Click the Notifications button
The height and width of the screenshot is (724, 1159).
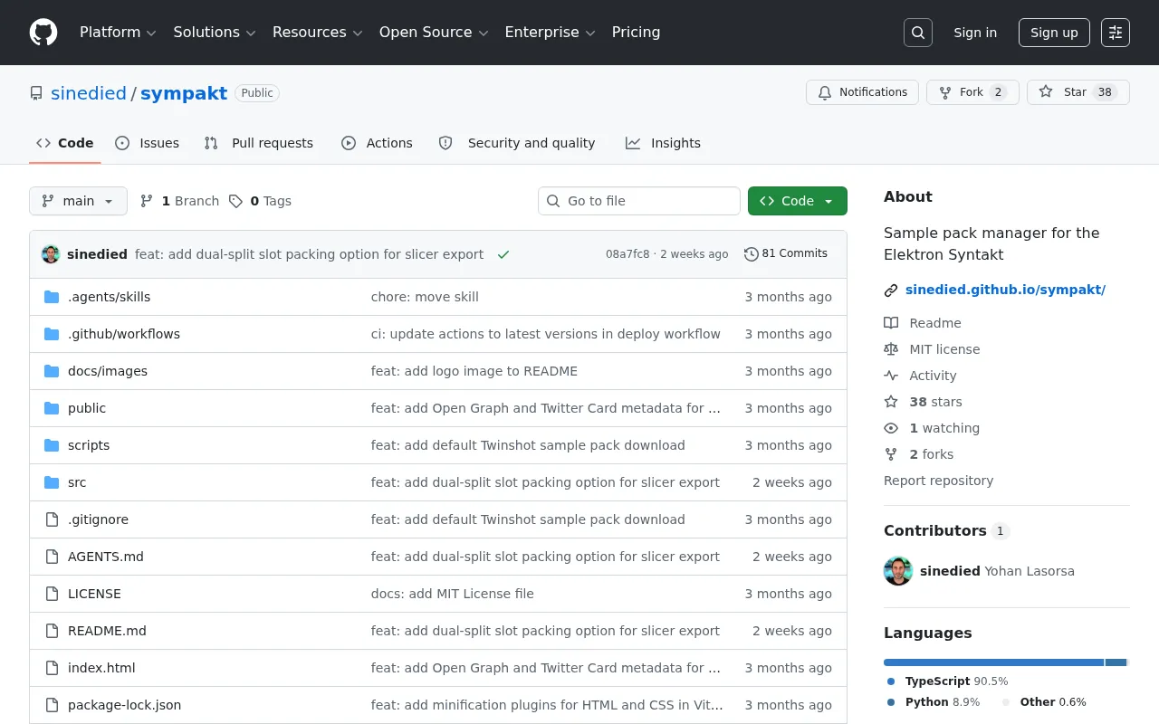coord(862,92)
